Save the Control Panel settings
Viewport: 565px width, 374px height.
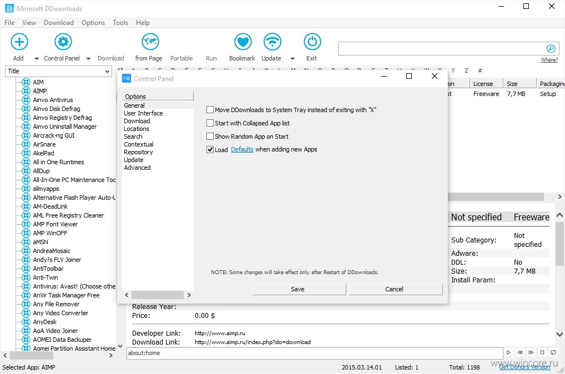point(299,289)
